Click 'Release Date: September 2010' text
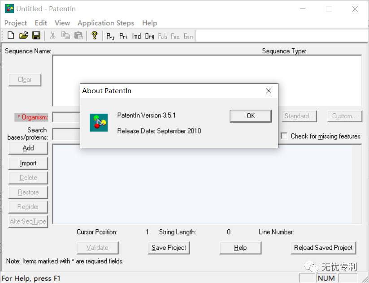This screenshot has height=283, width=369. [x=159, y=131]
